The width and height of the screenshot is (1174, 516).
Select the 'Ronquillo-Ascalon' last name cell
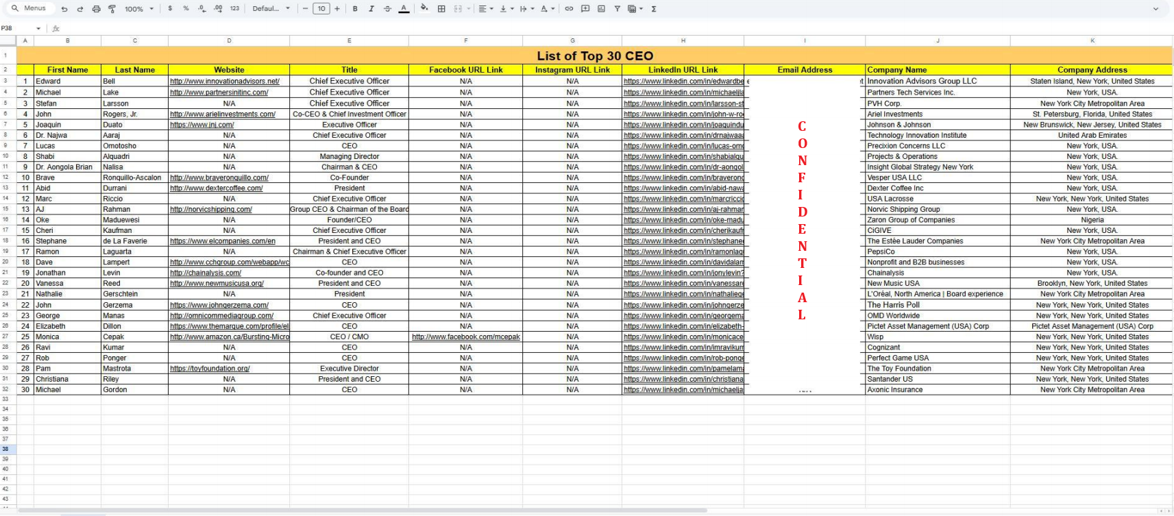pyautogui.click(x=134, y=177)
